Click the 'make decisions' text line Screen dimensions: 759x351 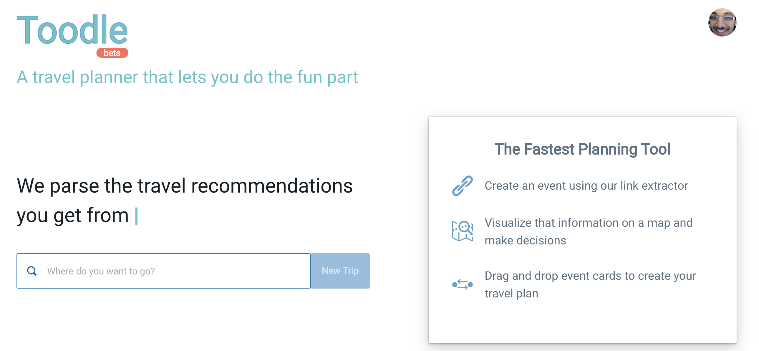[525, 241]
